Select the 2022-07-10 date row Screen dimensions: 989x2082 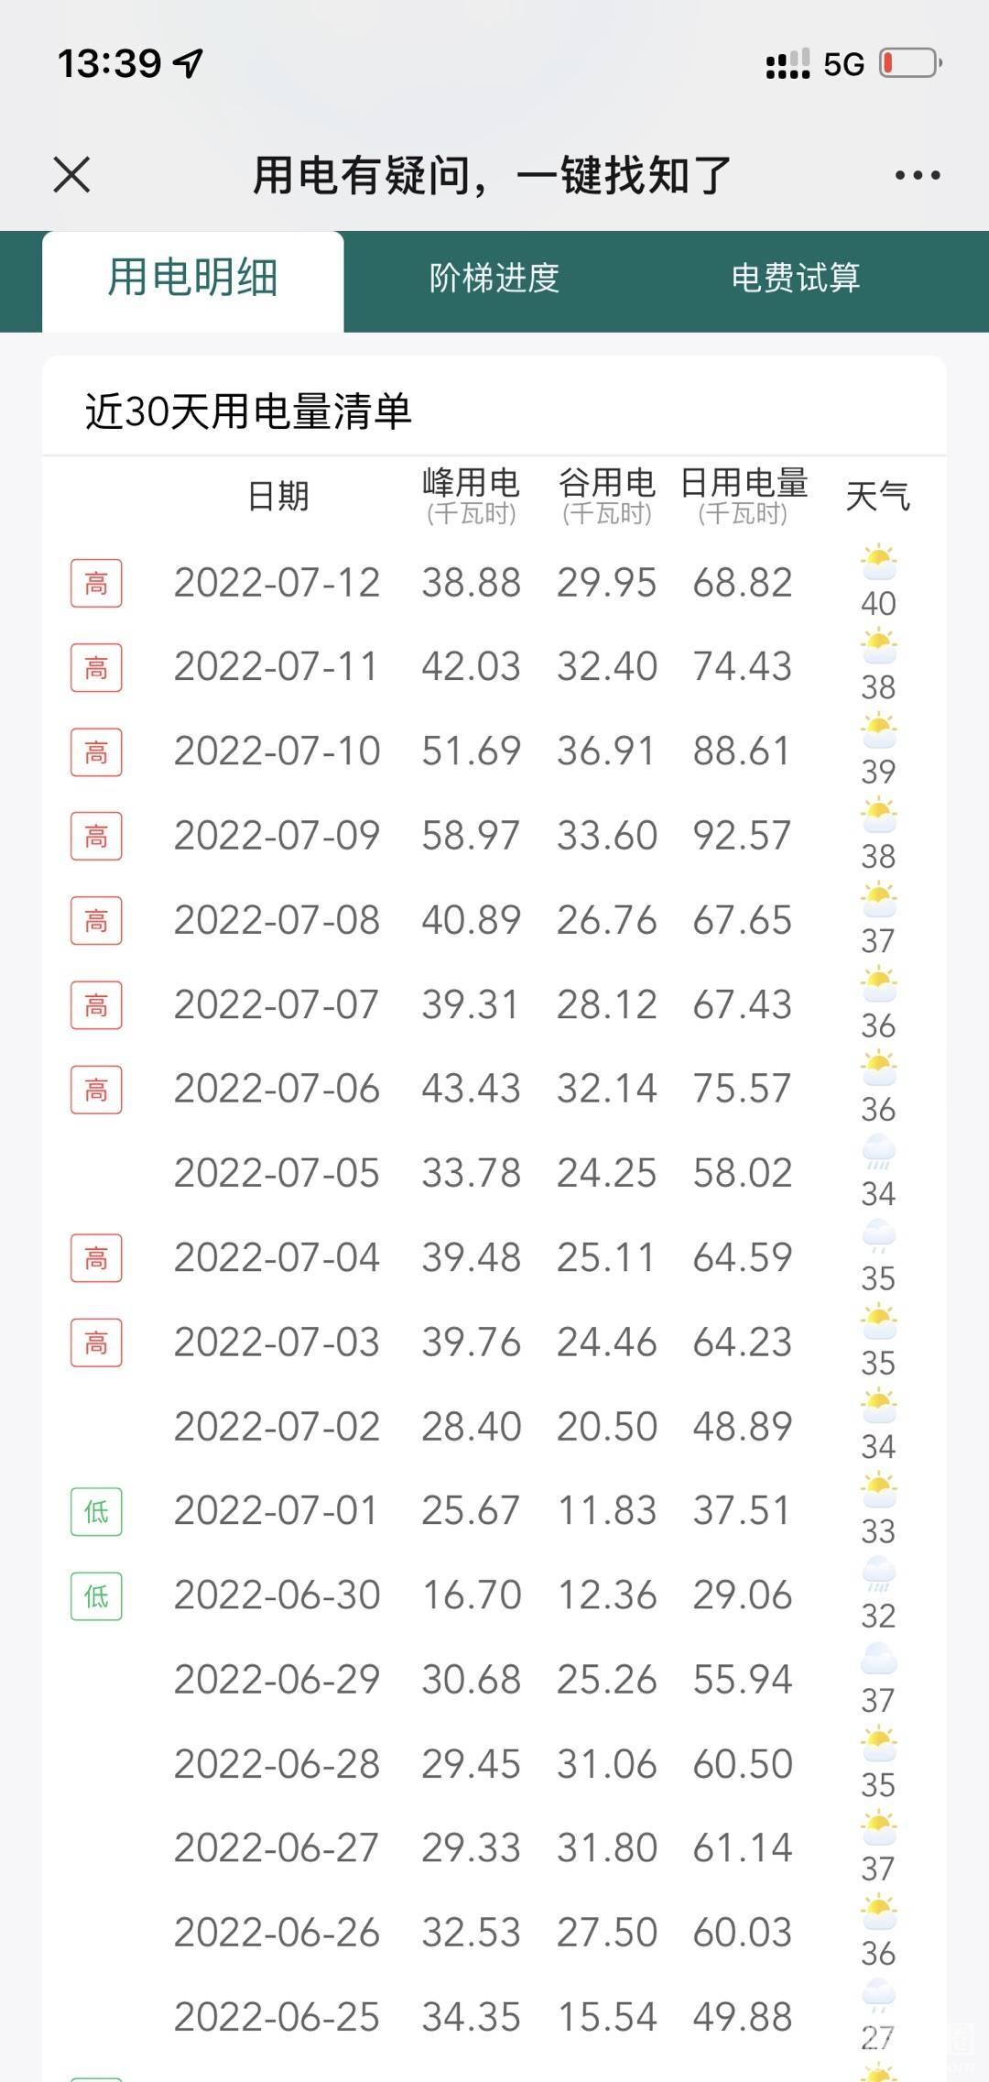277,751
